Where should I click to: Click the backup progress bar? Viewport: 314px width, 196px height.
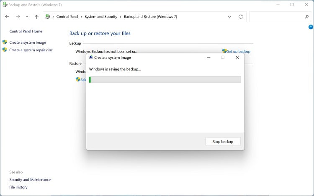tap(165, 80)
